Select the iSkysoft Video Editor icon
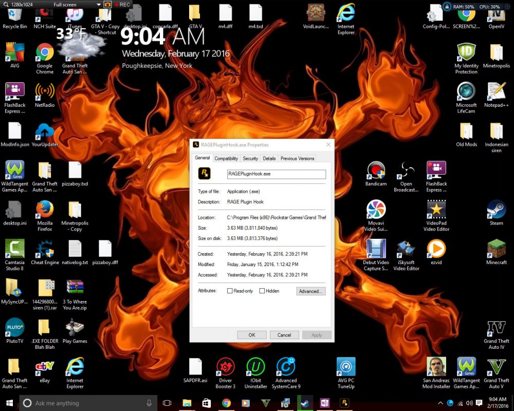 pyautogui.click(x=406, y=255)
